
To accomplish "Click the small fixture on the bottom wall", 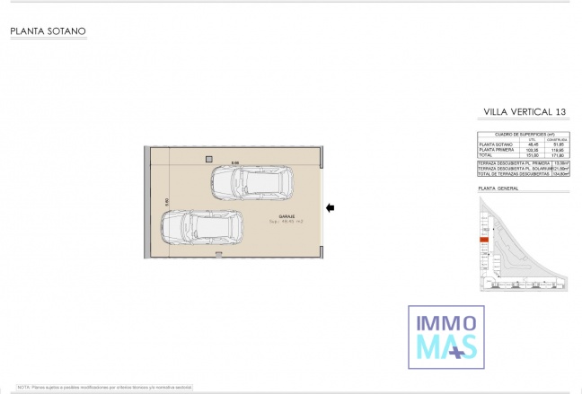I will coord(218,255).
